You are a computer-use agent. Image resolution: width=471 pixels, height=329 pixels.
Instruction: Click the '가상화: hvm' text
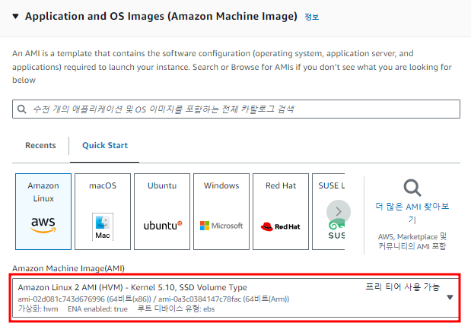click(38, 308)
